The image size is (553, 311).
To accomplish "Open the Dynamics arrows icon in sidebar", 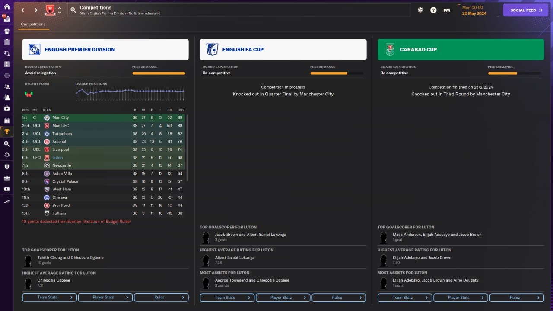I will tap(6, 53).
